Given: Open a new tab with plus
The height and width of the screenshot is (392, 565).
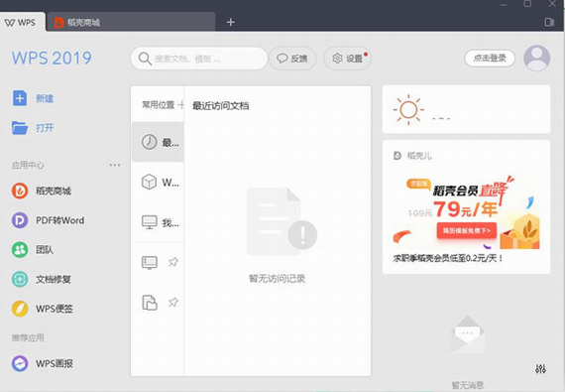Looking at the screenshot, I should coord(231,23).
